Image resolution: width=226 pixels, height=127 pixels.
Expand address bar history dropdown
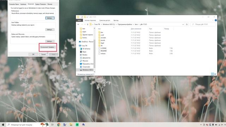coord(183,24)
